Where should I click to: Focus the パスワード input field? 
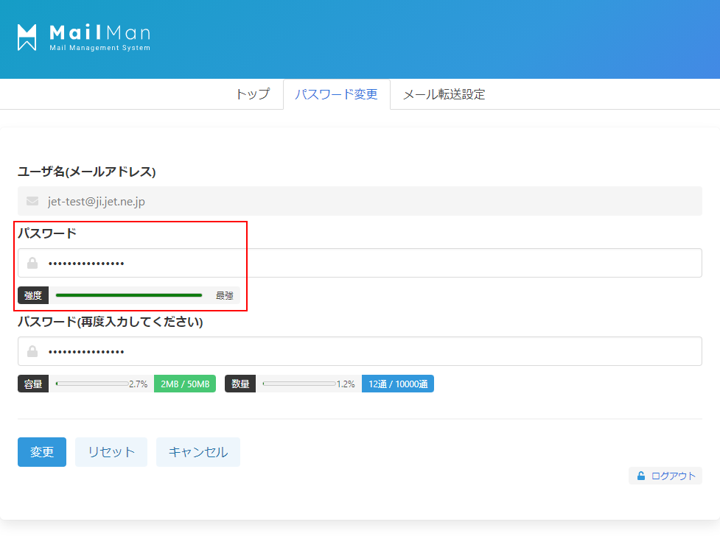(x=368, y=263)
